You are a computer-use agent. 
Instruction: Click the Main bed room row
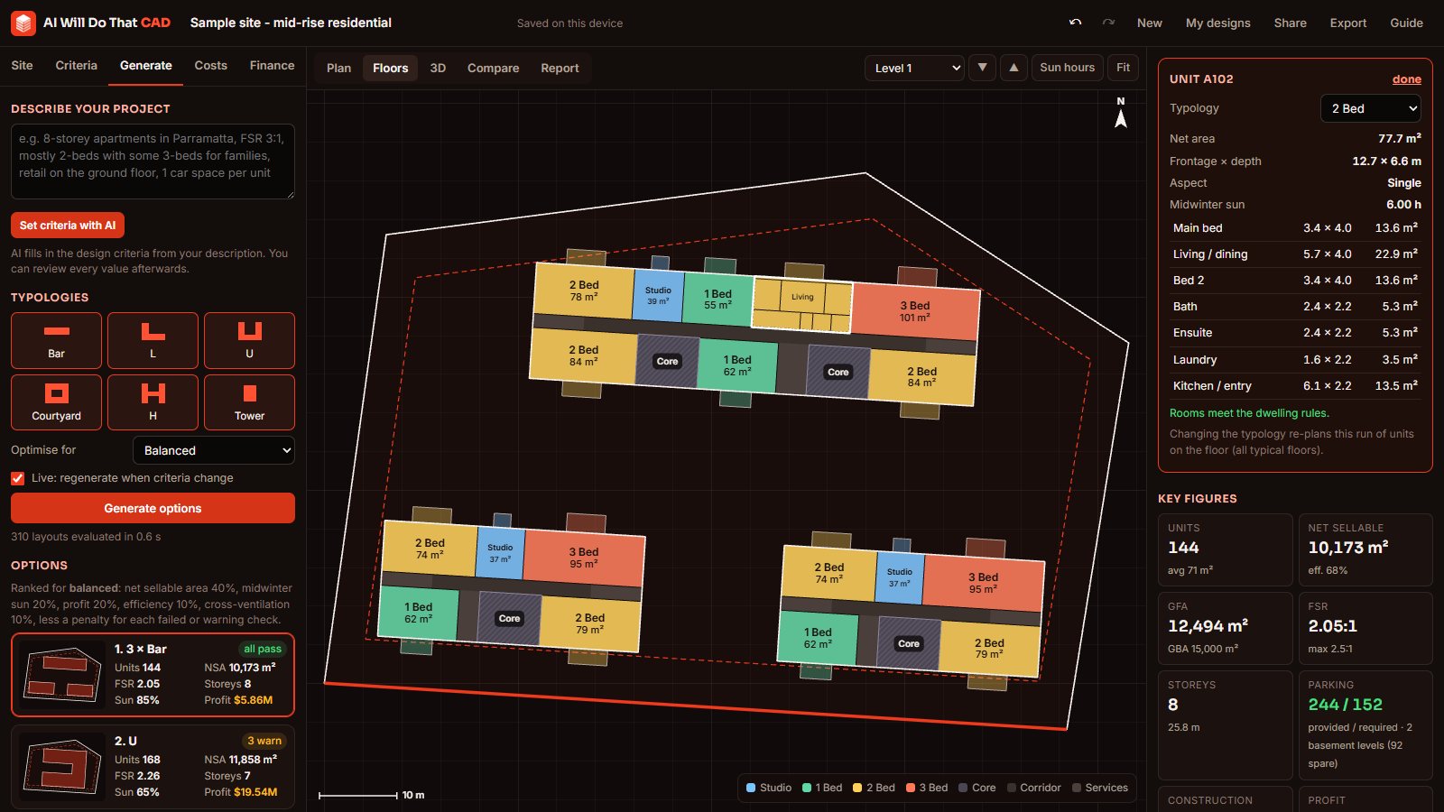click(x=1295, y=228)
